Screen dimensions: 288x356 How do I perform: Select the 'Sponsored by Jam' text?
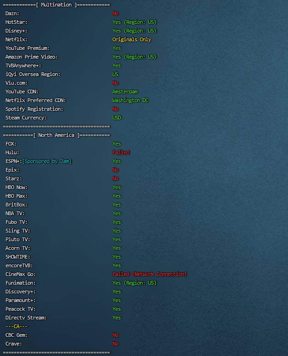point(47,161)
